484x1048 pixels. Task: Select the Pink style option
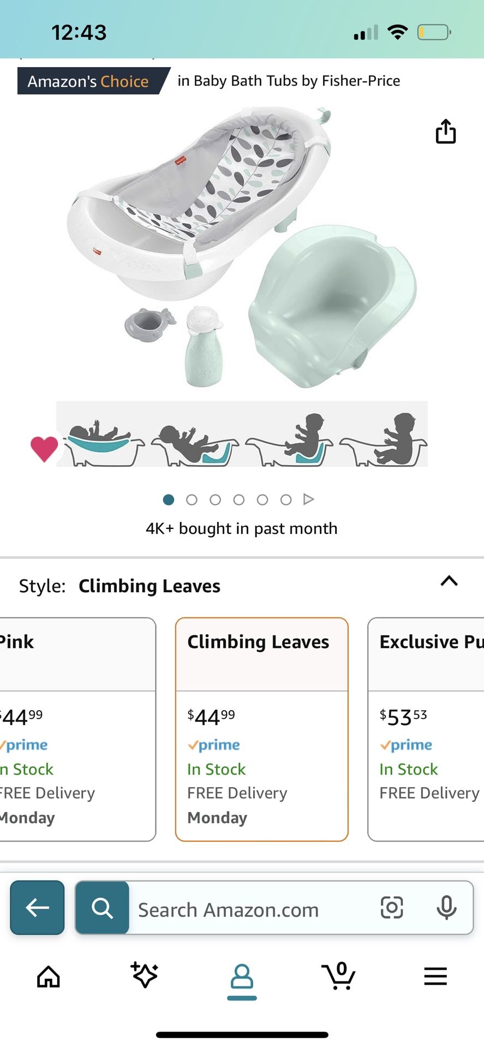point(76,729)
